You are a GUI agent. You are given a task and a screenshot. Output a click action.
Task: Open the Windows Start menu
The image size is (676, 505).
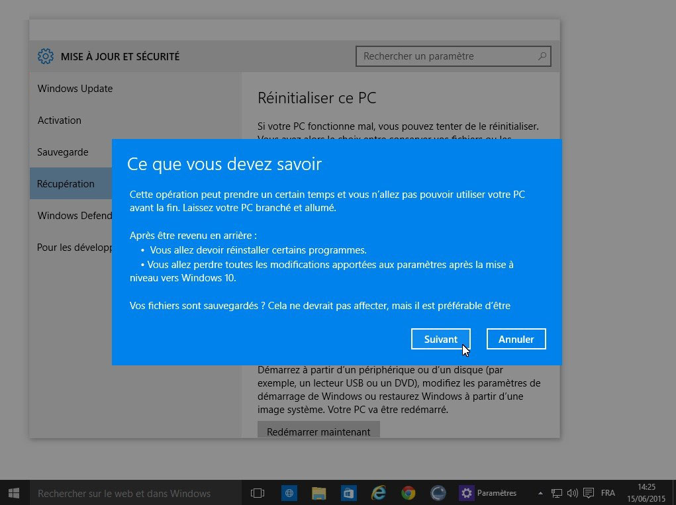(14, 493)
